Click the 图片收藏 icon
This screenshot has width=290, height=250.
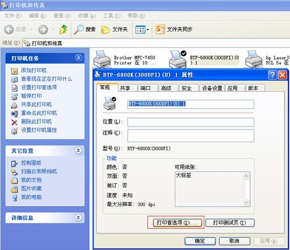(15, 189)
